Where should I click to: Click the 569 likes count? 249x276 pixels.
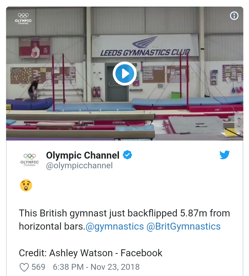[38, 267]
